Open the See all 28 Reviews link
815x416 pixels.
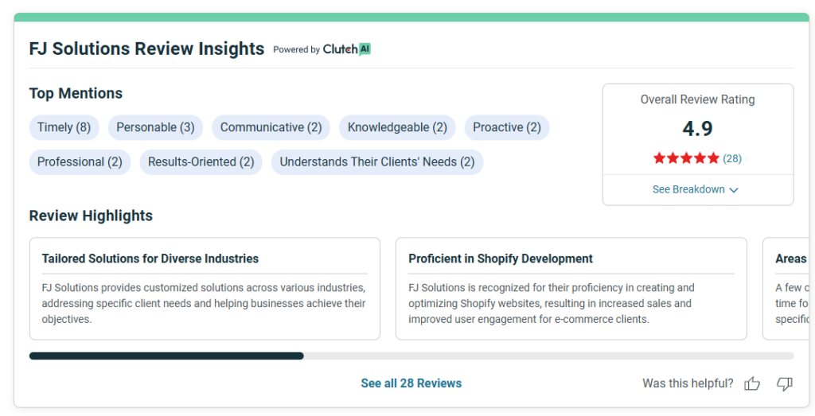(x=411, y=383)
